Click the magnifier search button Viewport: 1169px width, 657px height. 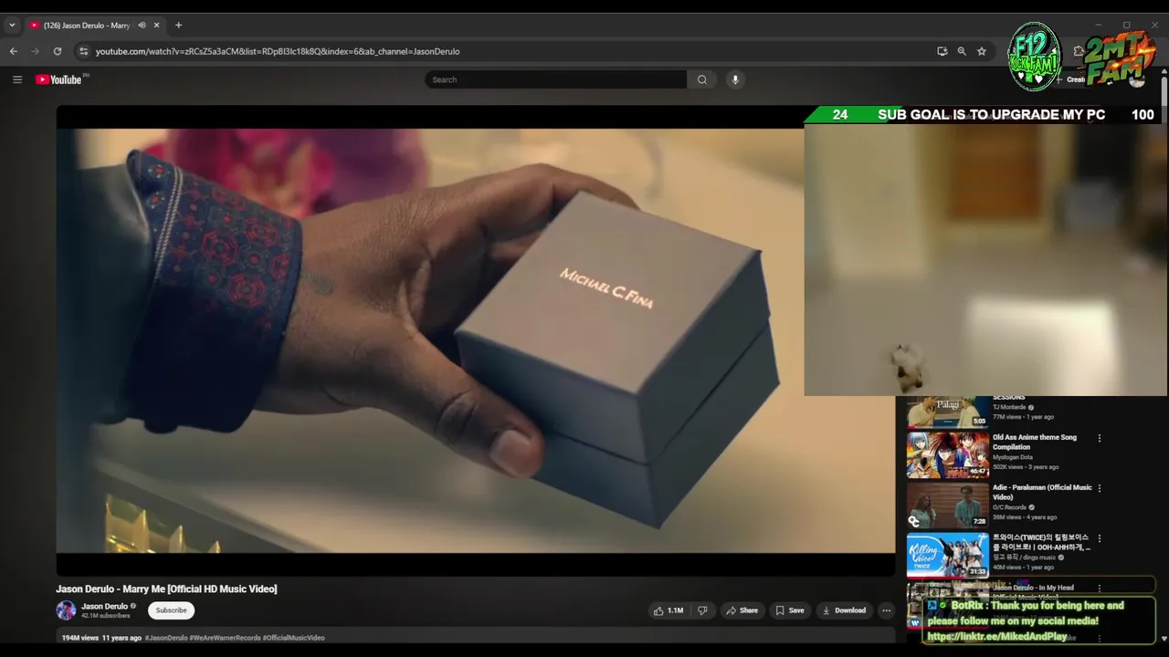[701, 79]
